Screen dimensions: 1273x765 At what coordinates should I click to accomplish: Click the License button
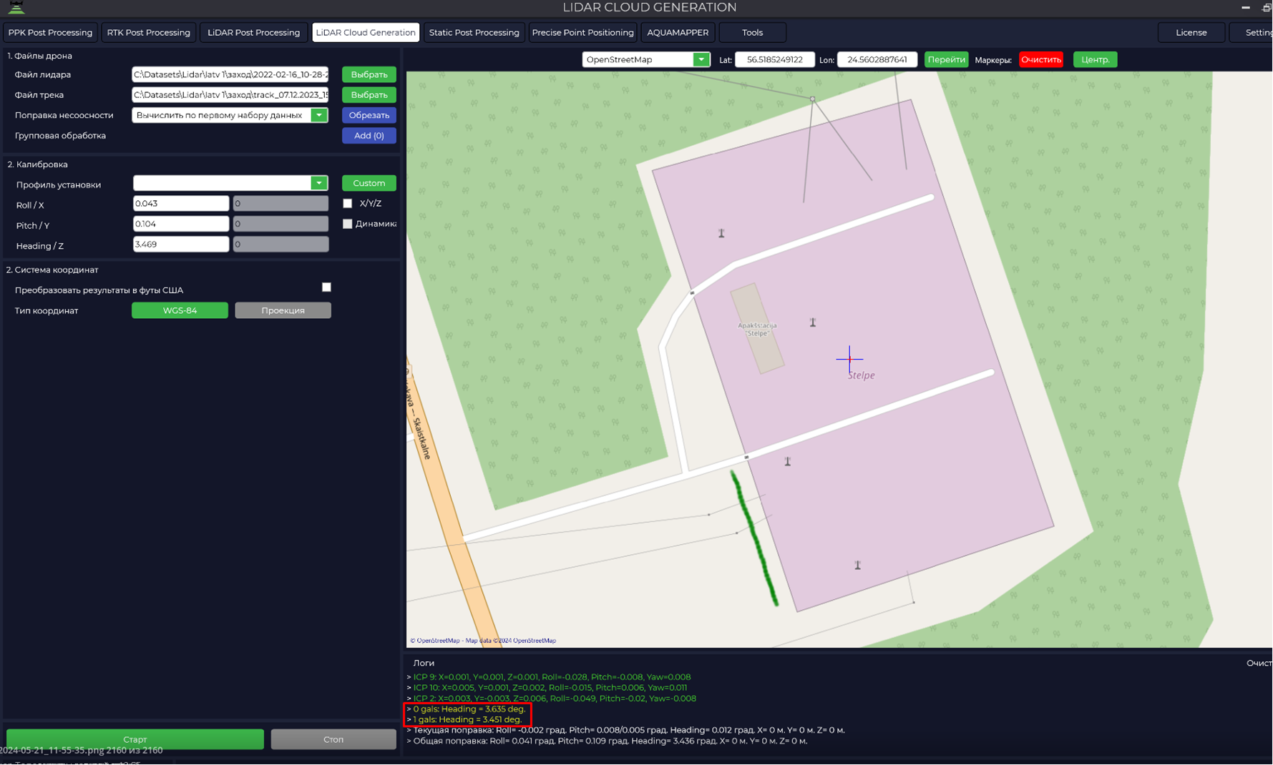[1191, 32]
